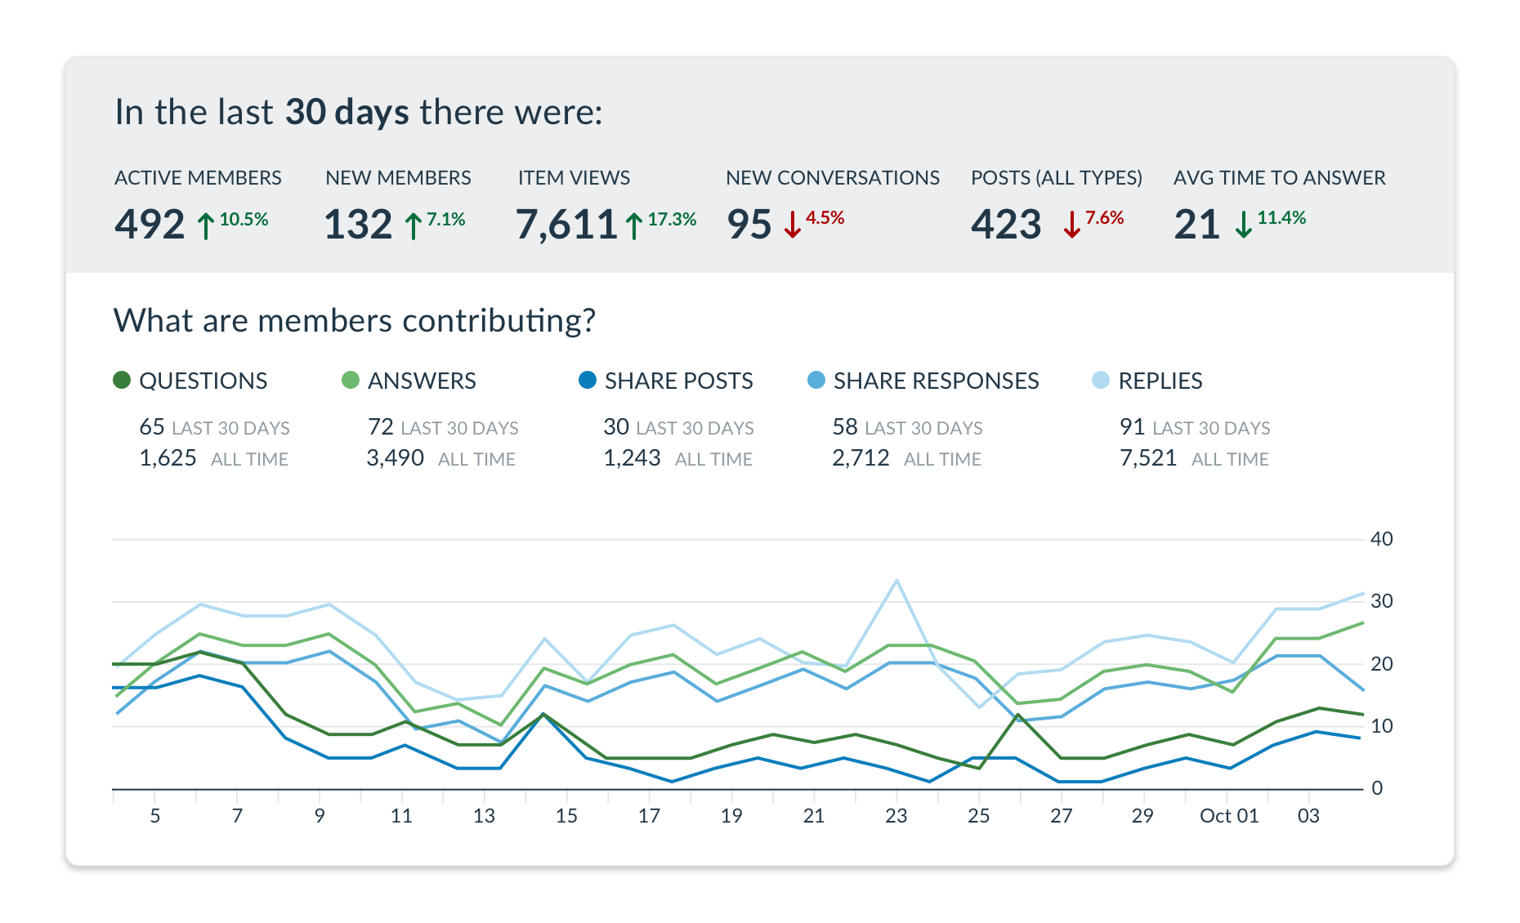Image resolution: width=1520 pixels, height=923 pixels.
Task: Click the decline arrow next to Posts (All Types)
Action: pos(1074,222)
